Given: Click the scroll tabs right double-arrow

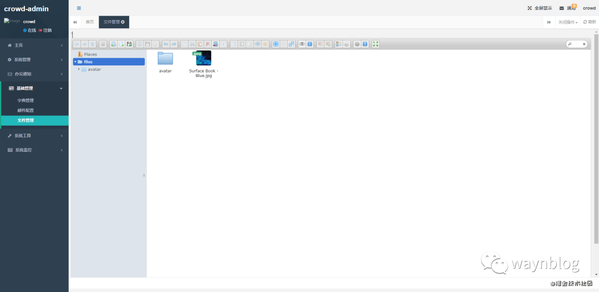Looking at the screenshot, I should [549, 22].
